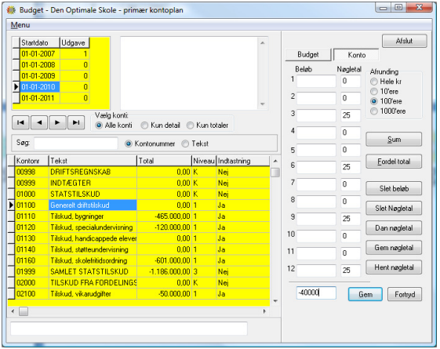
Task: Click the Niveau column header
Action: (204, 161)
